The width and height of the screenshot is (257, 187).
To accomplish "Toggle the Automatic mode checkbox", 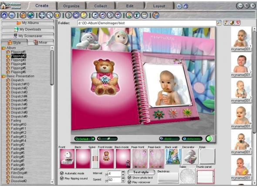I will coord(62,173).
